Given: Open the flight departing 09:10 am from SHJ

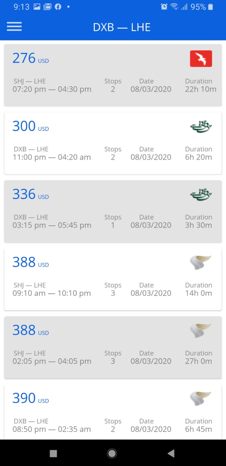Looking at the screenshot, I should tap(113, 279).
